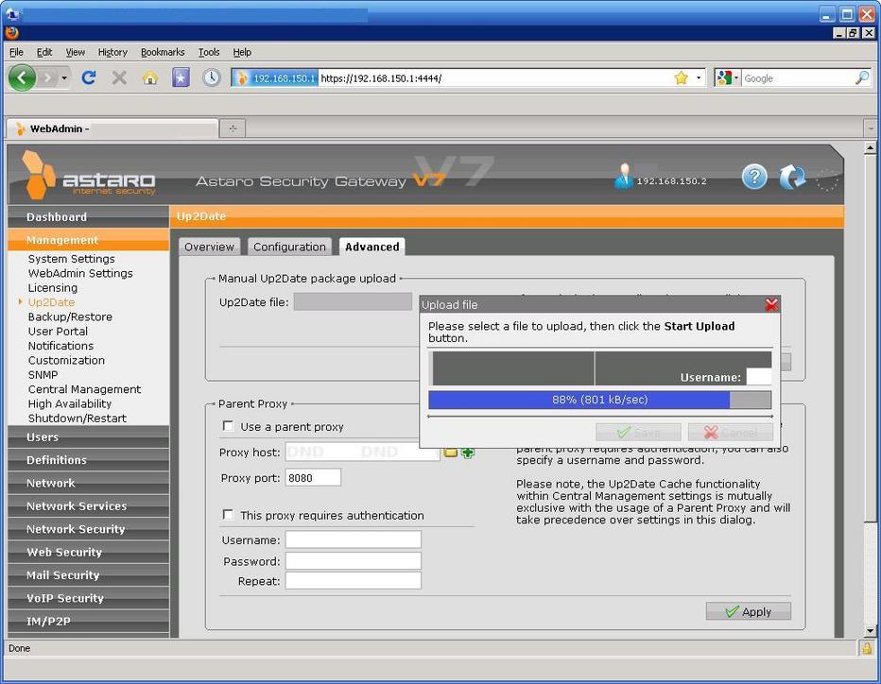
Task: Expand the VoIP Security section
Action: [x=88, y=598]
